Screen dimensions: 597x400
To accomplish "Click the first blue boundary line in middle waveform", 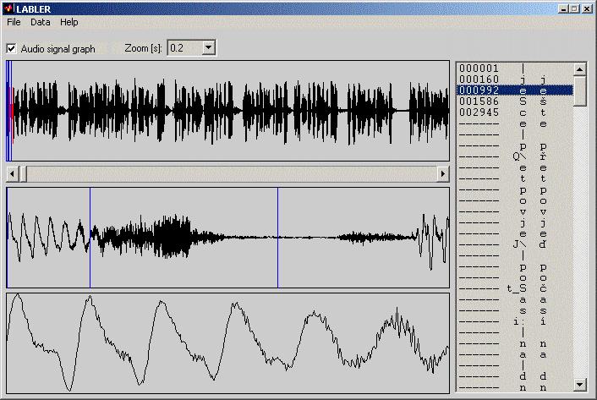I will [x=90, y=238].
